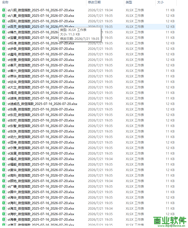
Task: Select the st尔雅_微信指数 file
Action: (41, 148)
